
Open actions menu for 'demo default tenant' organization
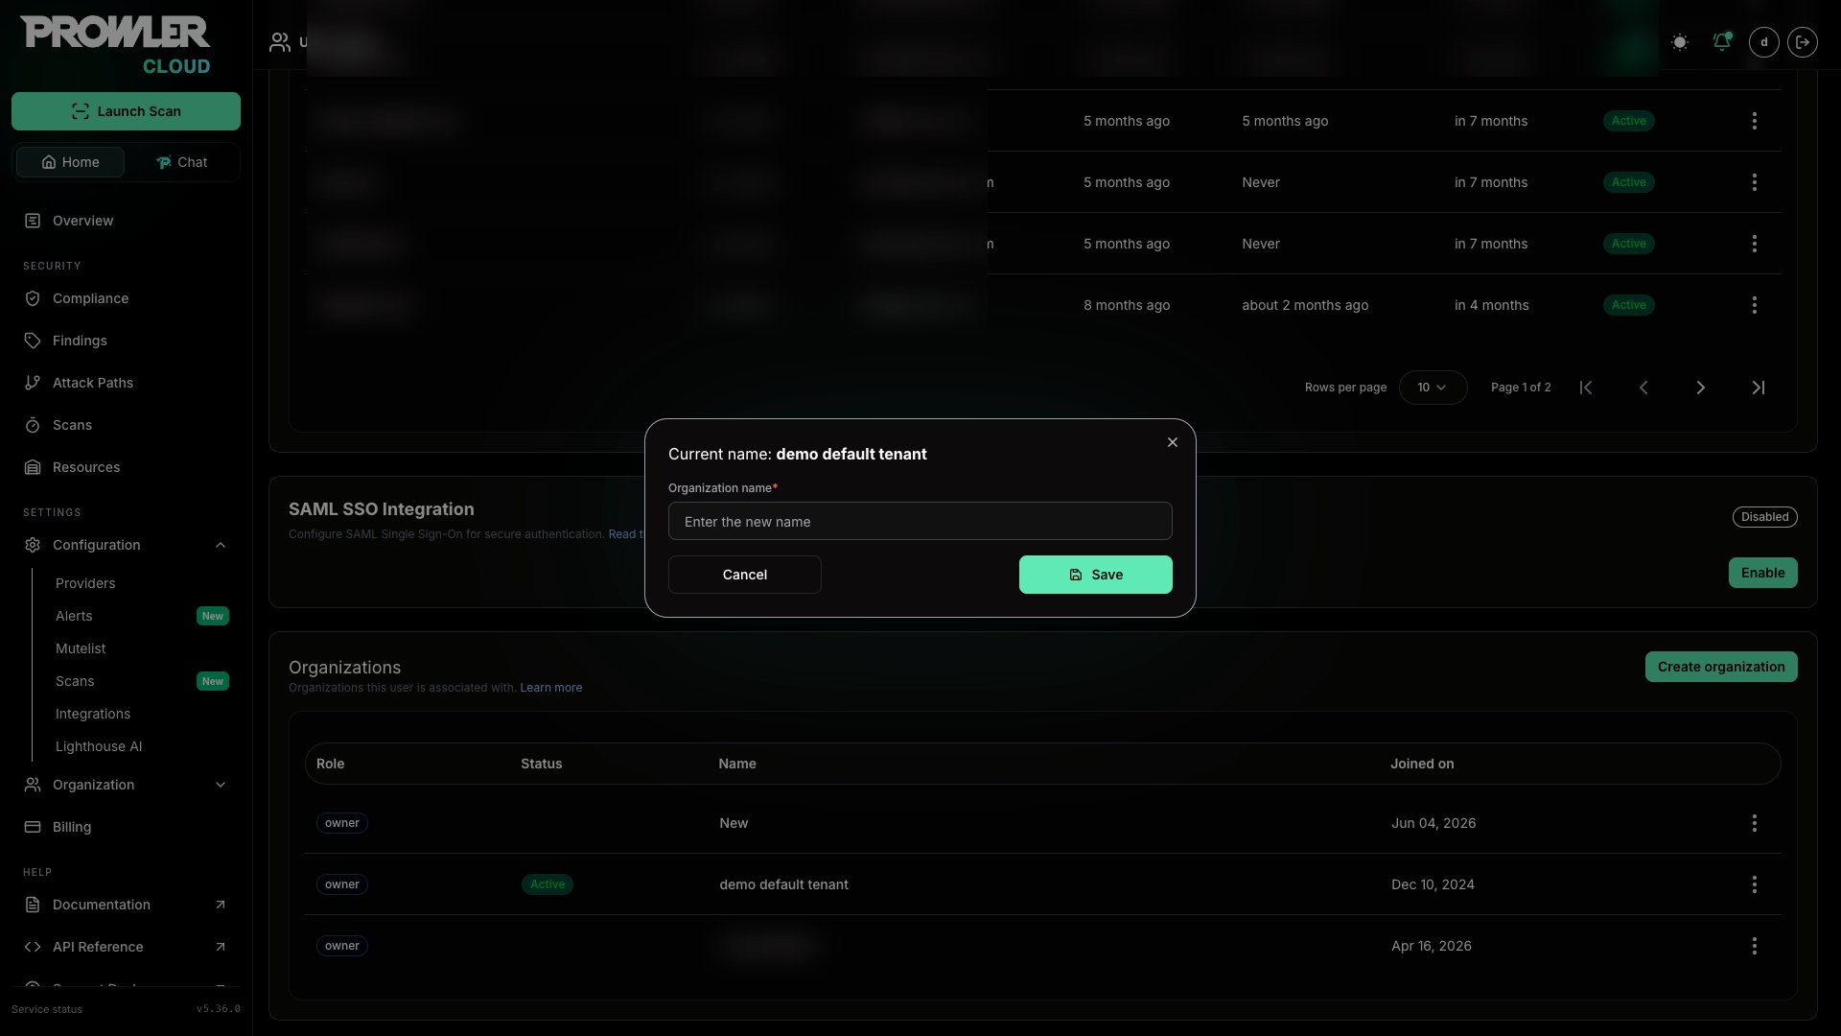click(x=1755, y=884)
